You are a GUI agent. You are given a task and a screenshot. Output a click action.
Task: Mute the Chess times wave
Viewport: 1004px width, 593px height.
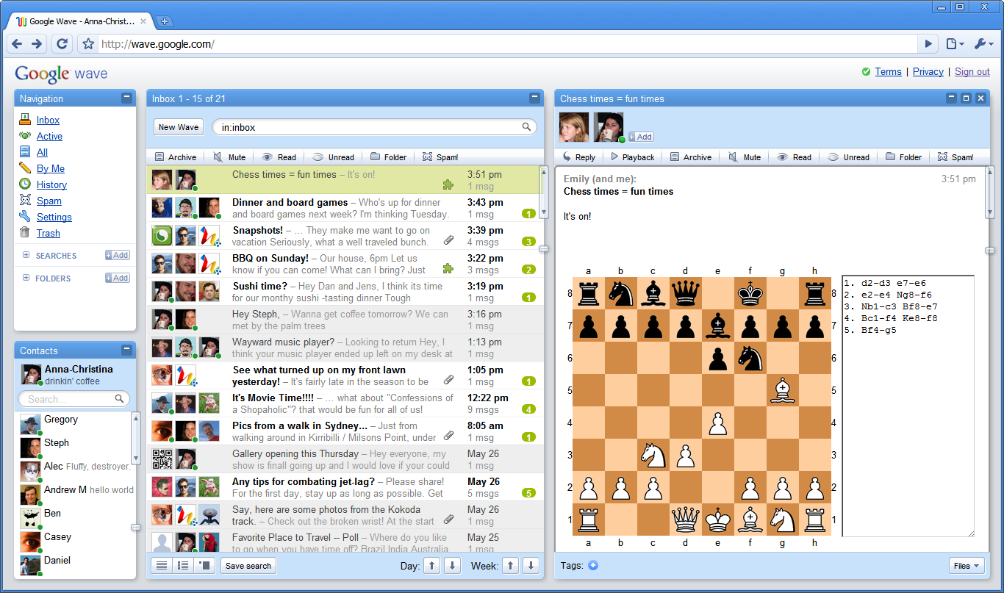[745, 157]
